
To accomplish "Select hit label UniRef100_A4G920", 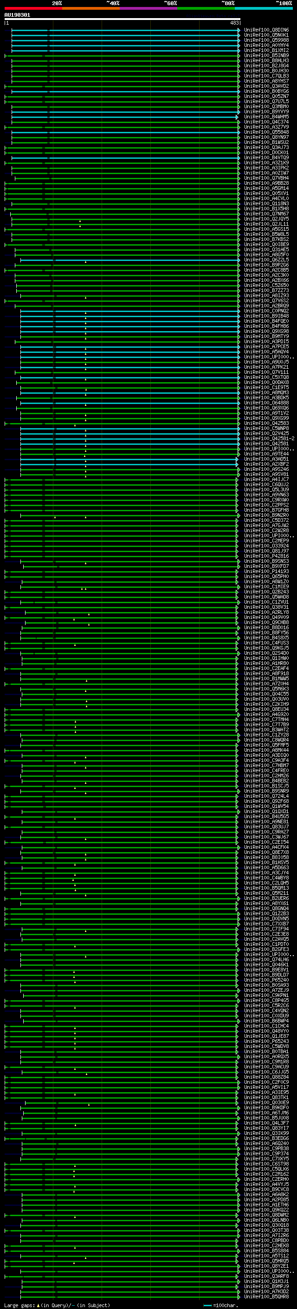I will click(266, 715).
